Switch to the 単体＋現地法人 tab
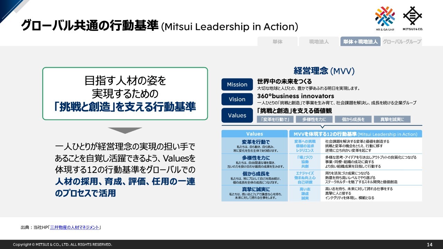443x249 pixels. pyautogui.click(x=360, y=41)
